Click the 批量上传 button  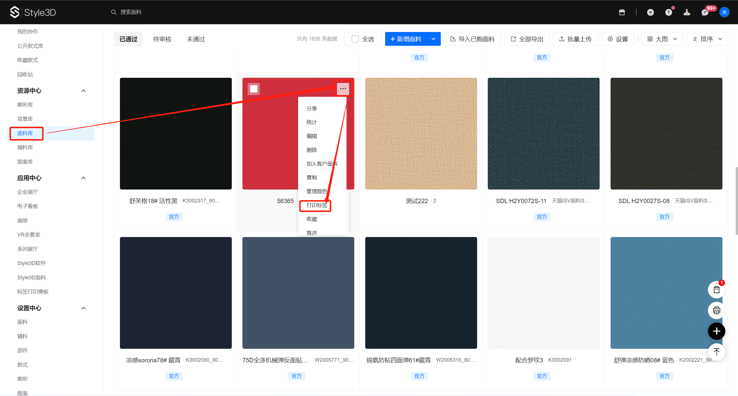point(575,39)
